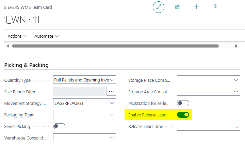Open the Automate menu
The image size is (245, 149).
click(x=47, y=36)
